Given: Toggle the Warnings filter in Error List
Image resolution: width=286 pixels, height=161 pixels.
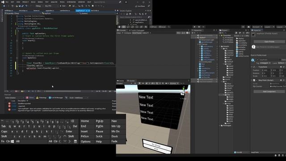Looking at the screenshot, I should (x=41, y=97).
